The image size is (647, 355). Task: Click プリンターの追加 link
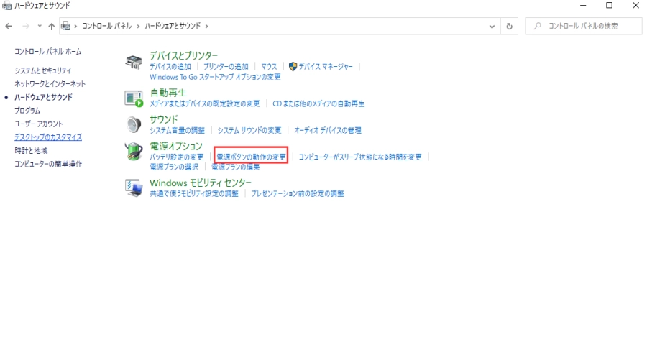pos(226,66)
